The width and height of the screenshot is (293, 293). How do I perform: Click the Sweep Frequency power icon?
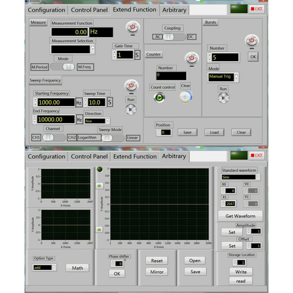(x=131, y=85)
